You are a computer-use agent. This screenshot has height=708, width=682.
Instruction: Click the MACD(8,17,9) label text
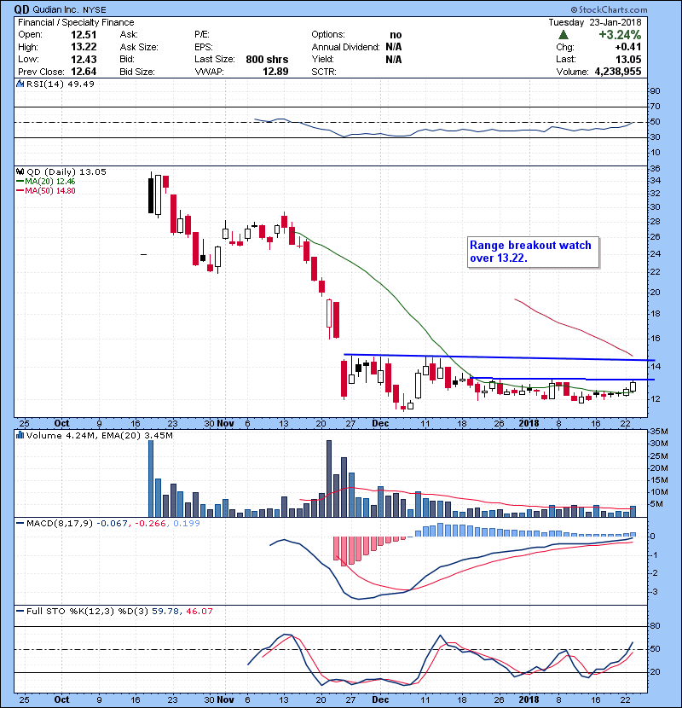tap(60, 524)
